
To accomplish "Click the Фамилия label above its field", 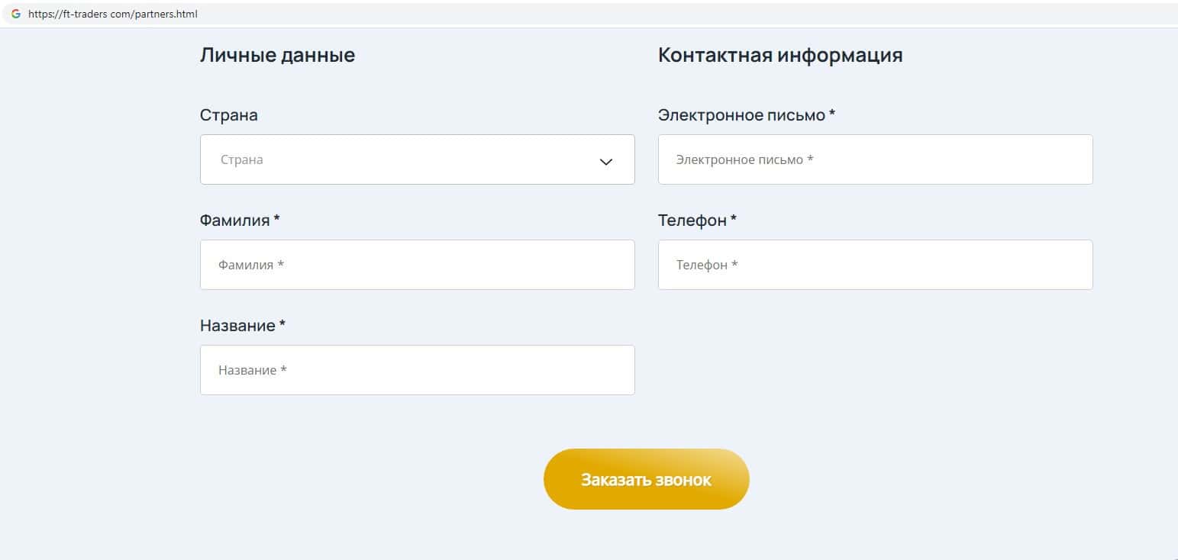I will tap(234, 220).
